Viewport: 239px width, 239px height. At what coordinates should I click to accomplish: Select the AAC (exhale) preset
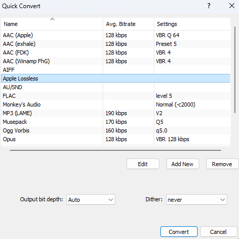click(116, 44)
